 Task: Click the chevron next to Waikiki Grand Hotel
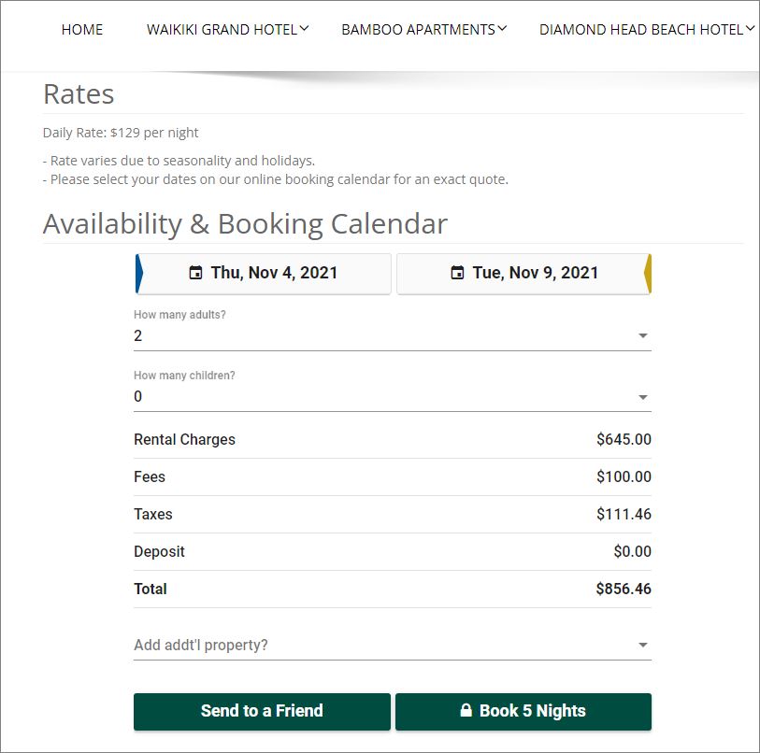(x=305, y=29)
